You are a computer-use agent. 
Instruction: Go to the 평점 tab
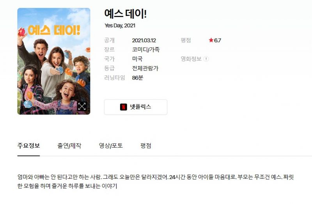145,146
